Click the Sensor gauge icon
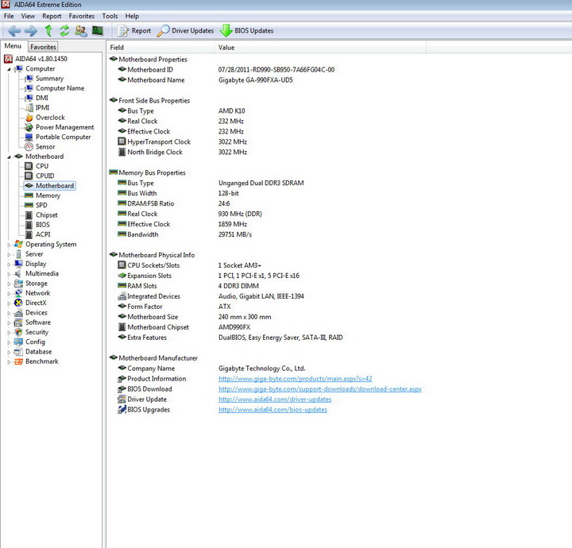Screen dimensions: 572x548 point(29,147)
